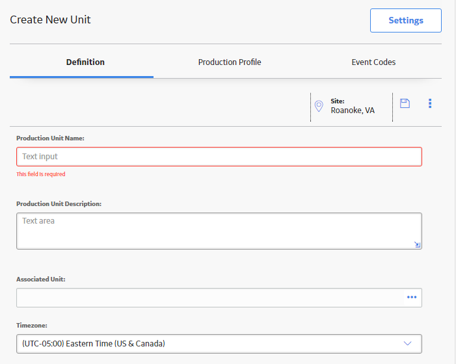Viewport: 456px width, 364px height.
Task: Click the Settings button
Action: [406, 20]
